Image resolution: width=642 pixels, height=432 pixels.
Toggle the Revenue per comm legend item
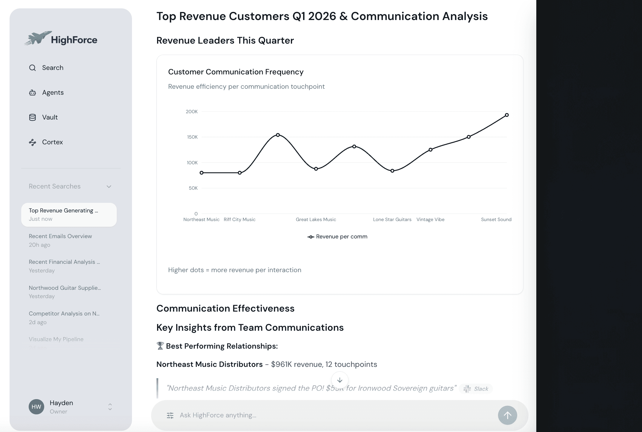[x=337, y=236]
